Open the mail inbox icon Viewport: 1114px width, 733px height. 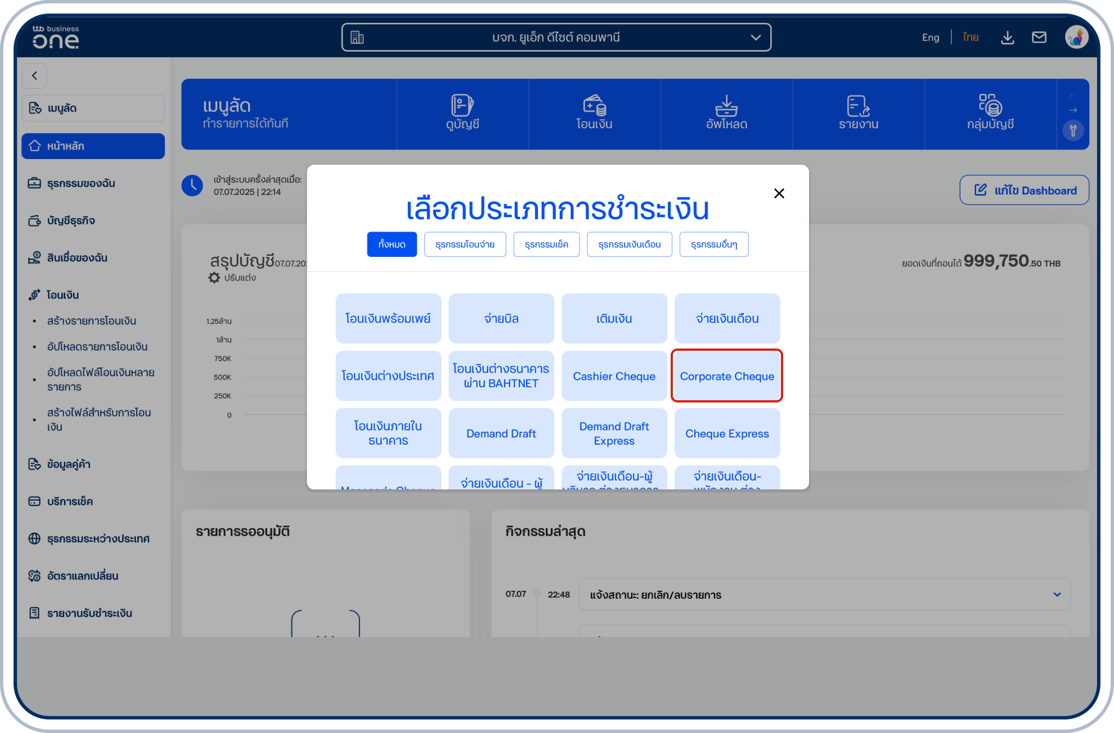[x=1039, y=38]
